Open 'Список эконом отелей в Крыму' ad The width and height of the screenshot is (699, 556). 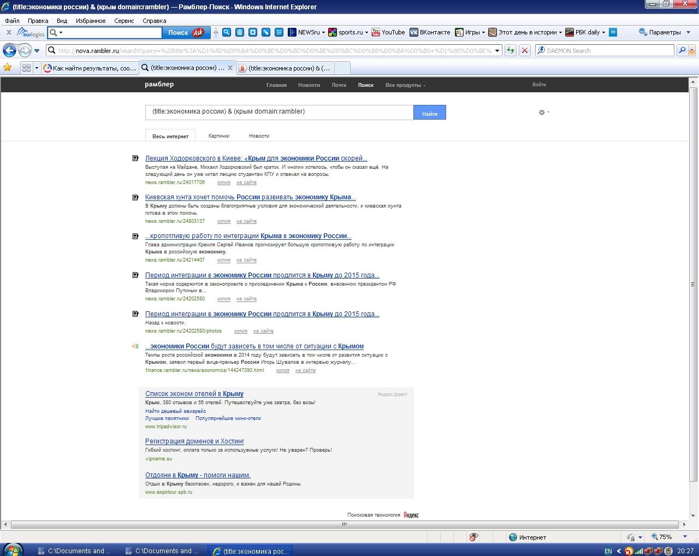pyautogui.click(x=194, y=394)
